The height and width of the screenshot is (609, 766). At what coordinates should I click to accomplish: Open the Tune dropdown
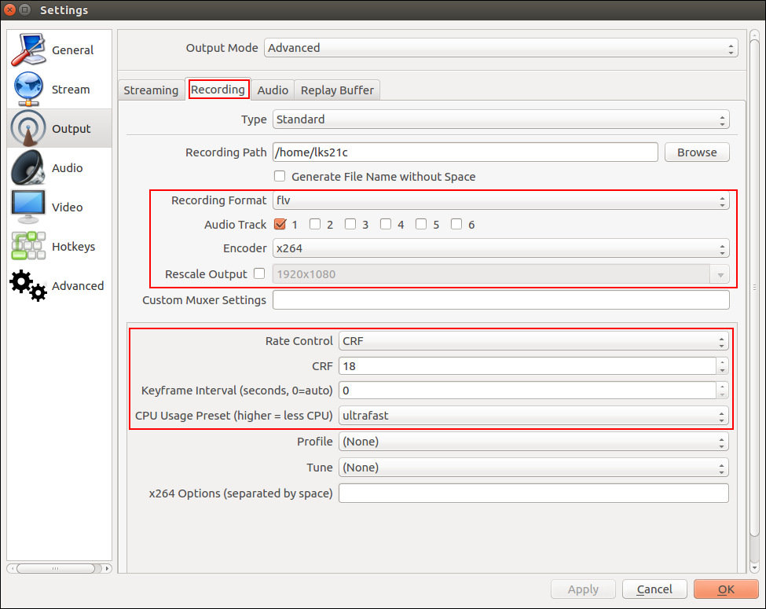(x=533, y=468)
